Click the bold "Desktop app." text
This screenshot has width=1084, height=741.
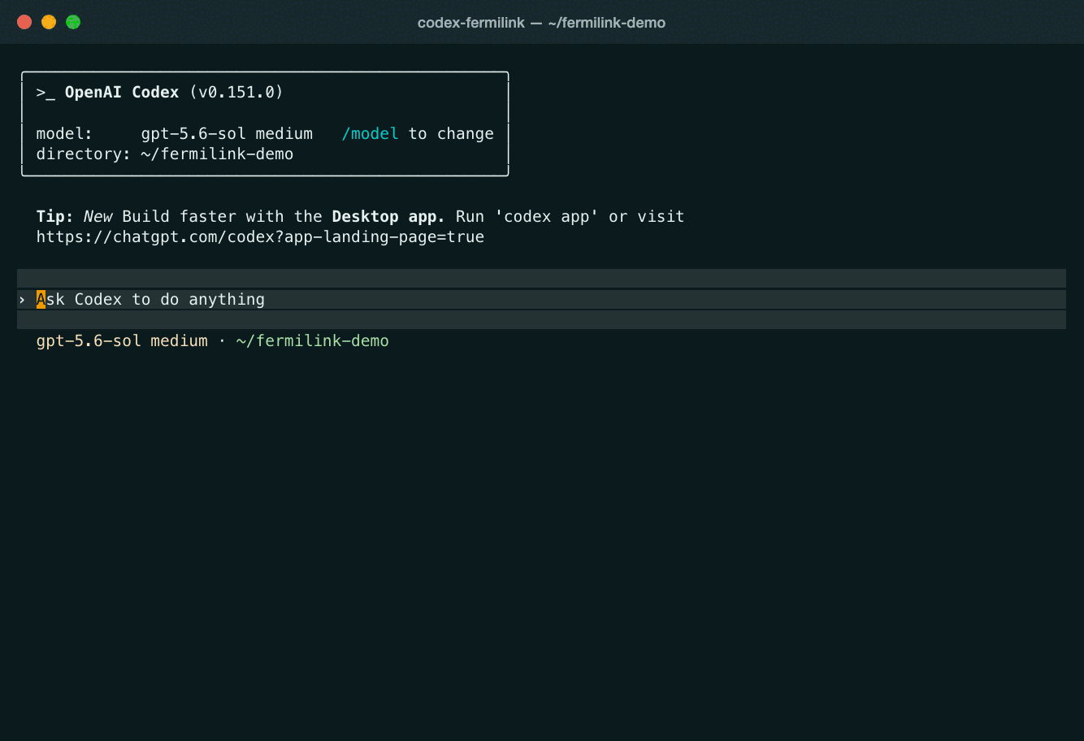click(388, 217)
